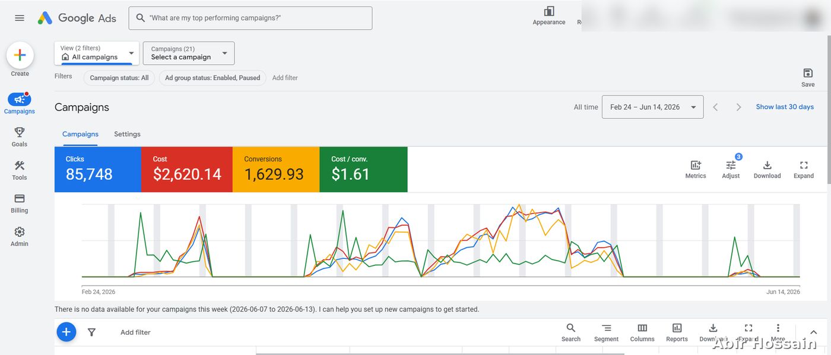Open Billing in the left sidebar
831x355 pixels.
coord(20,203)
